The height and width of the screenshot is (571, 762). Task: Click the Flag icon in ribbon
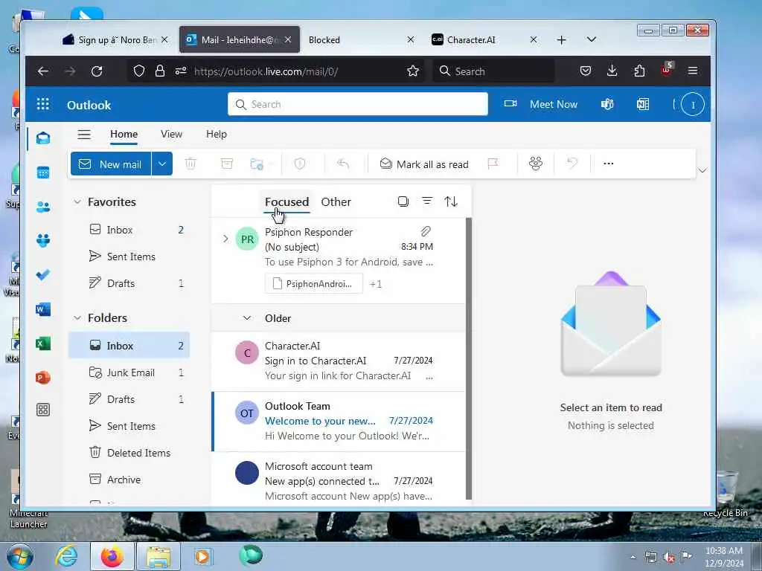pyautogui.click(x=493, y=164)
